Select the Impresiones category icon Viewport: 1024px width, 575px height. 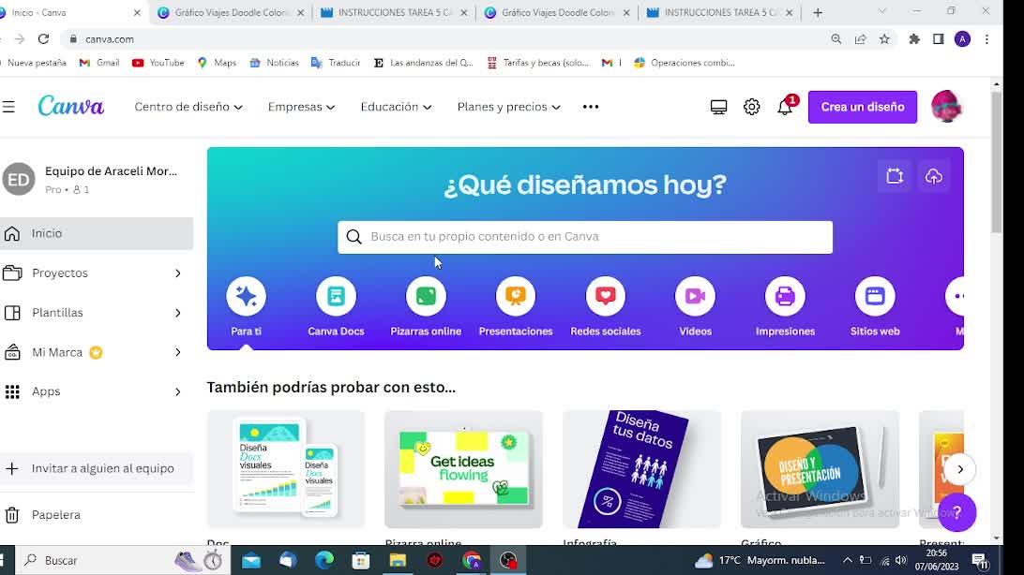[785, 296]
